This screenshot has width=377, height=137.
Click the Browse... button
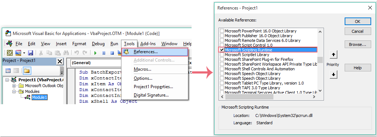[357, 44]
